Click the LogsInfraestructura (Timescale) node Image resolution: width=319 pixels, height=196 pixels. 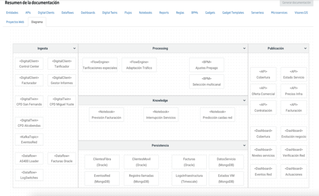pos(189,179)
